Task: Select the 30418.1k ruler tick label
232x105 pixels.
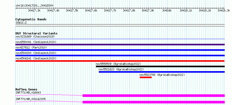Action: [x=186, y=10]
